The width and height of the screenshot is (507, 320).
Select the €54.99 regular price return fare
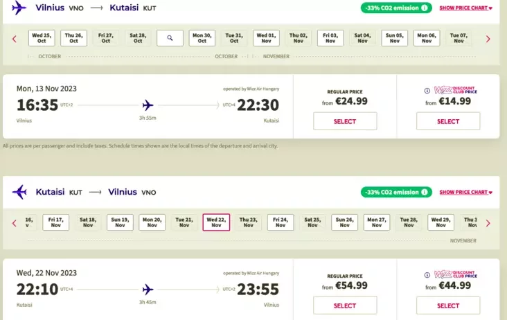click(x=345, y=305)
